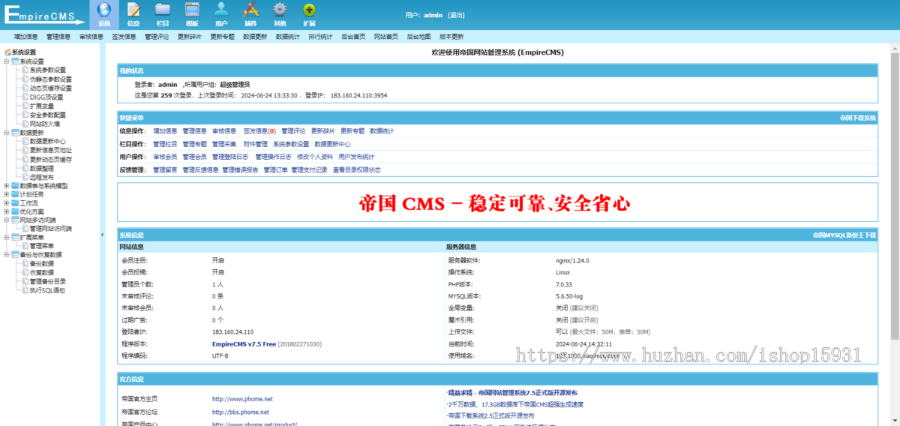Select 增加信息 in the top submenu bar
The height and width of the screenshot is (426, 900).
pos(25,36)
